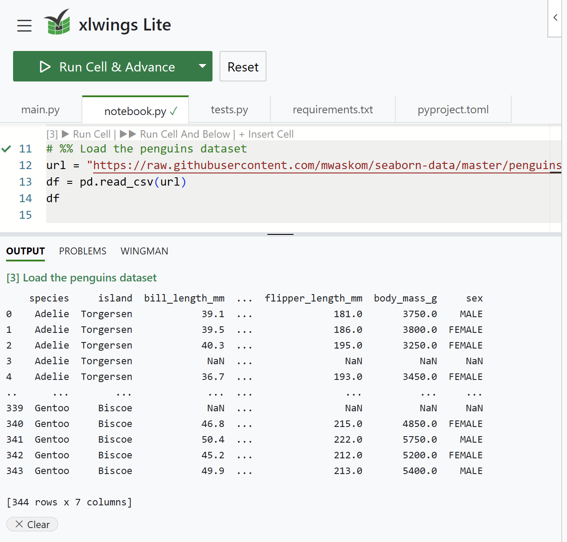Click the Reset button
Viewport: 567px width, 542px height.
pyautogui.click(x=243, y=67)
